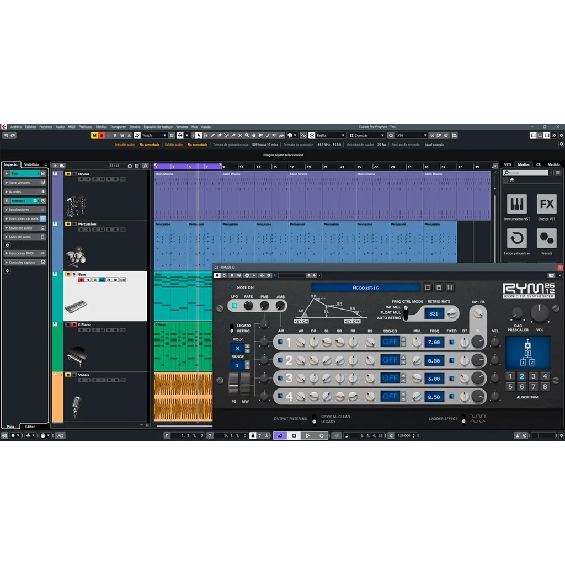Add track with plus icon
Image resolution: width=565 pixels, height=565 pixels.
pyautogui.click(x=55, y=166)
